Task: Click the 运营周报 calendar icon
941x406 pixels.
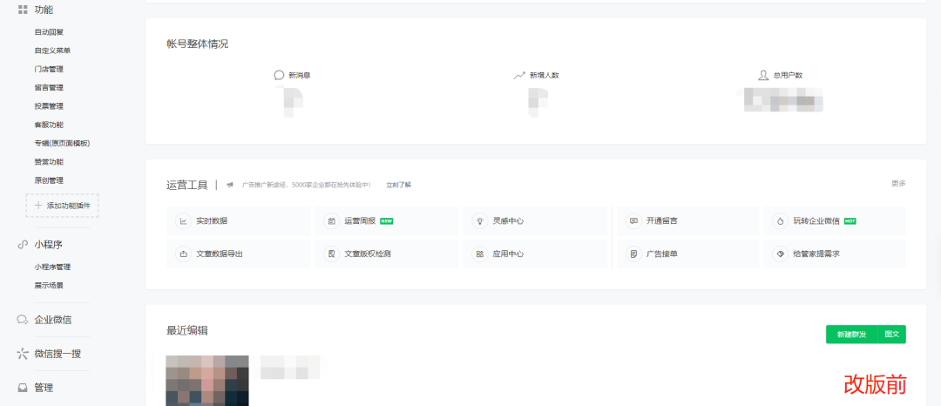Action: click(x=331, y=220)
